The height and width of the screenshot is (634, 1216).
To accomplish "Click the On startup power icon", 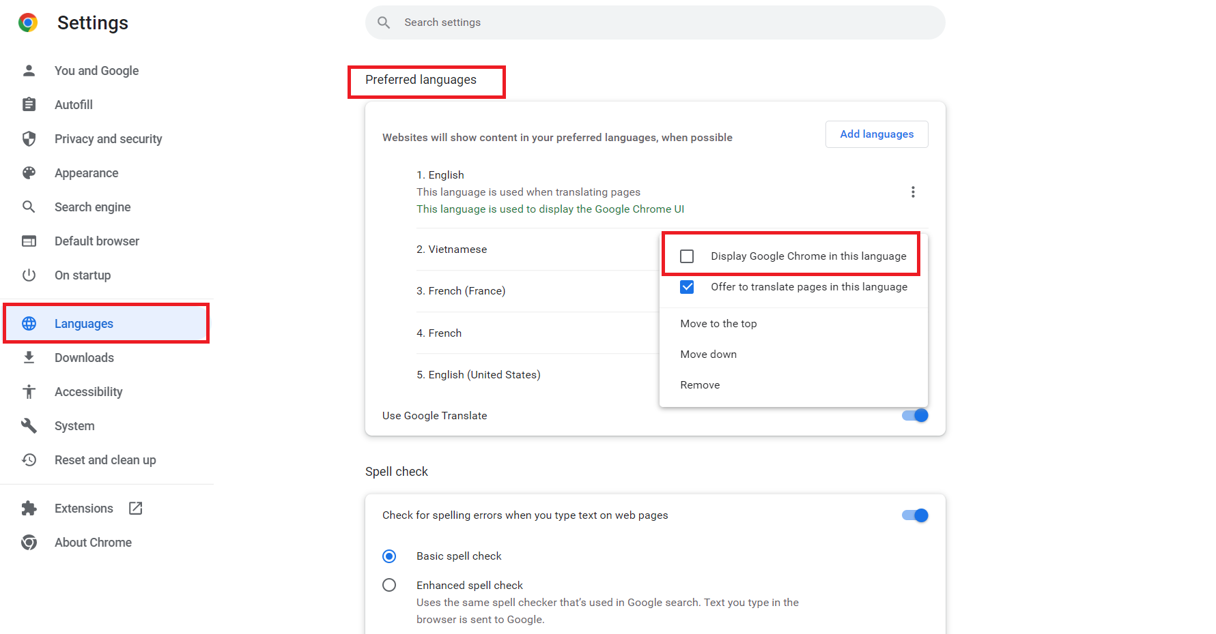I will (29, 275).
